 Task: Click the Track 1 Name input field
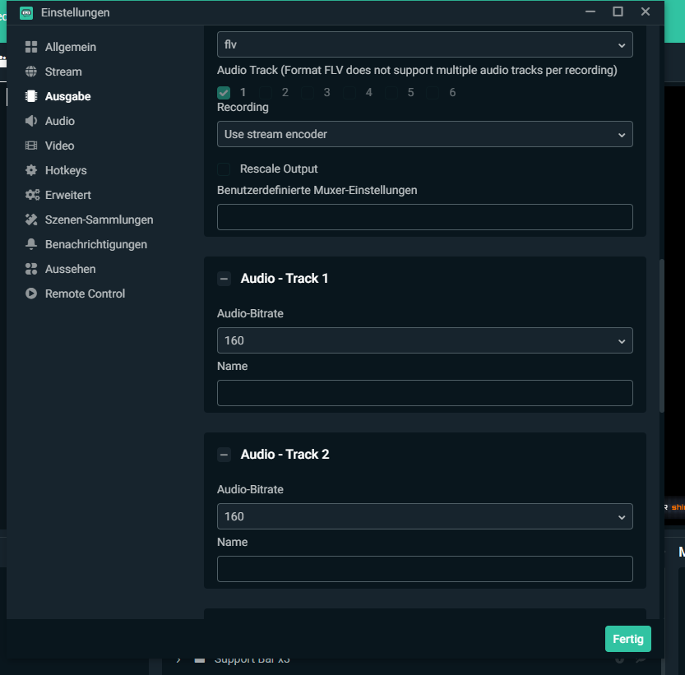[x=424, y=393]
